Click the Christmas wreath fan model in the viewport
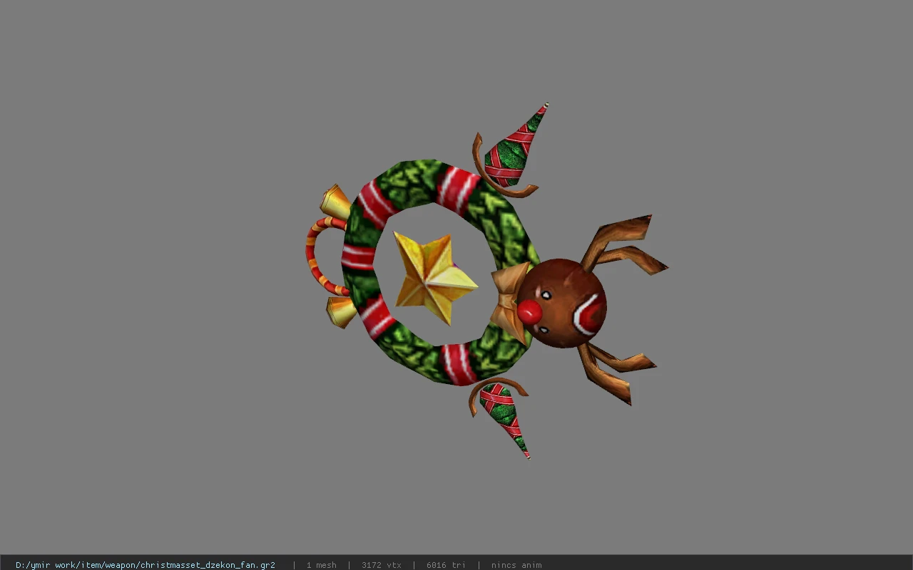The height and width of the screenshot is (570, 913). coord(486,281)
